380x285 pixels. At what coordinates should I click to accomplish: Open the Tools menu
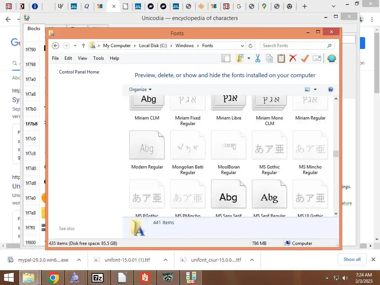click(x=98, y=58)
